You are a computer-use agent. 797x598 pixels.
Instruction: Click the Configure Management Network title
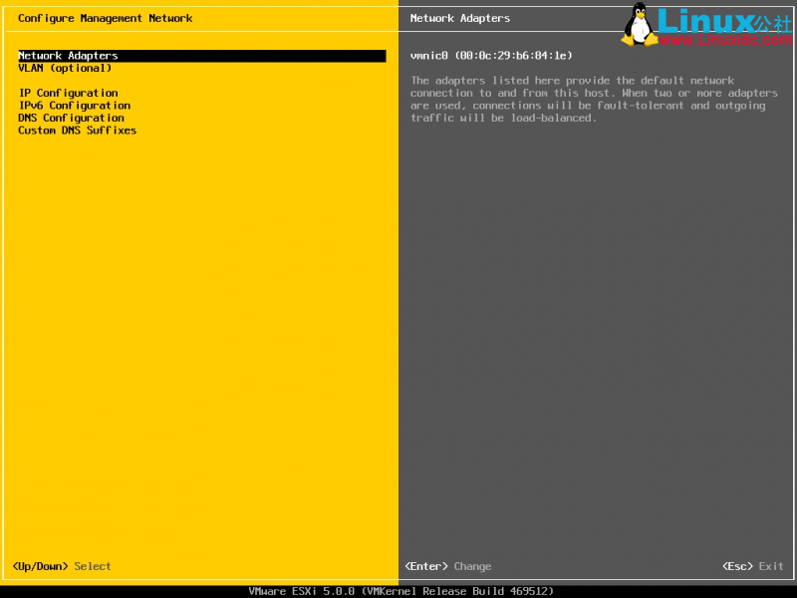pyautogui.click(x=106, y=18)
